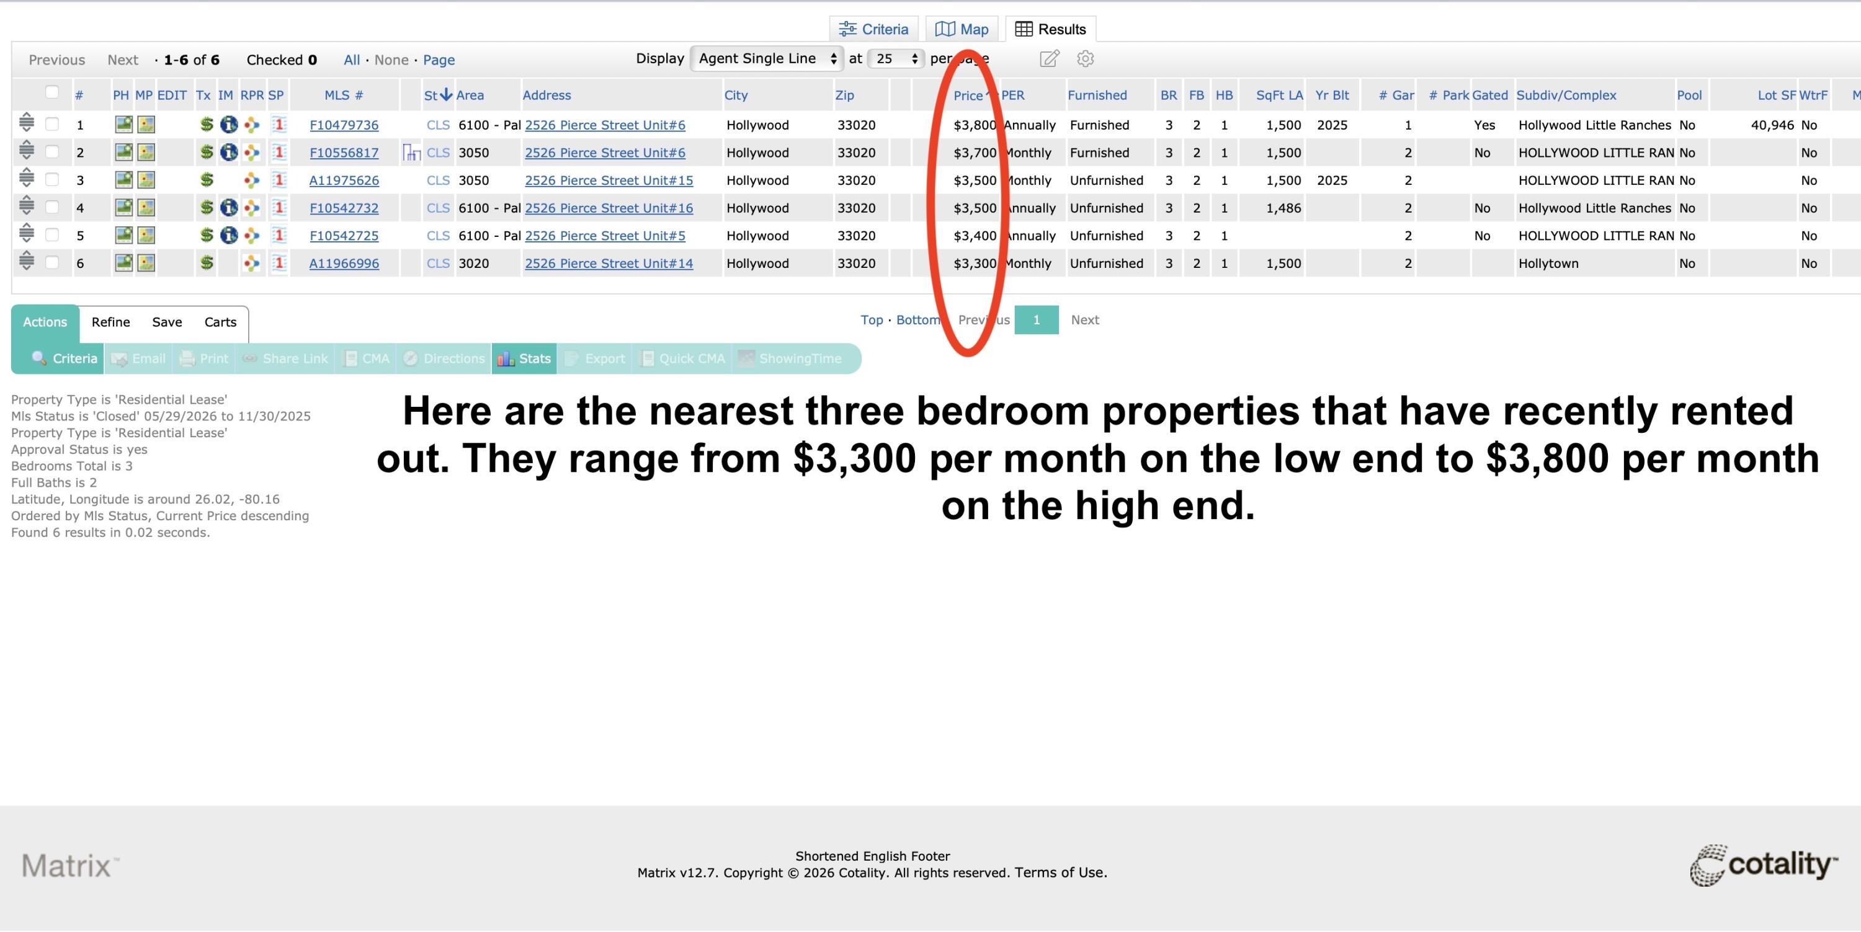Open the 25 per page dropdown

(896, 58)
